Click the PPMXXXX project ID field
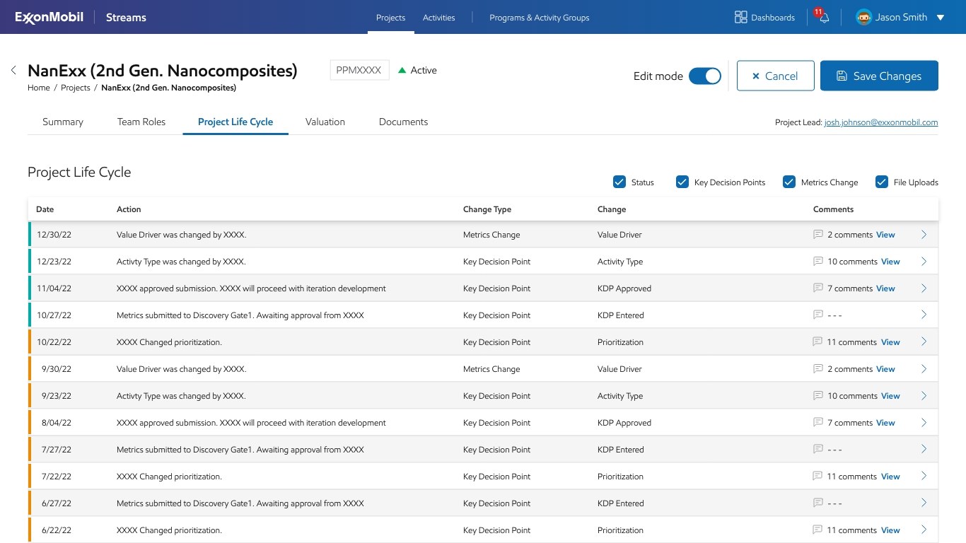This screenshot has width=966, height=543. point(359,70)
